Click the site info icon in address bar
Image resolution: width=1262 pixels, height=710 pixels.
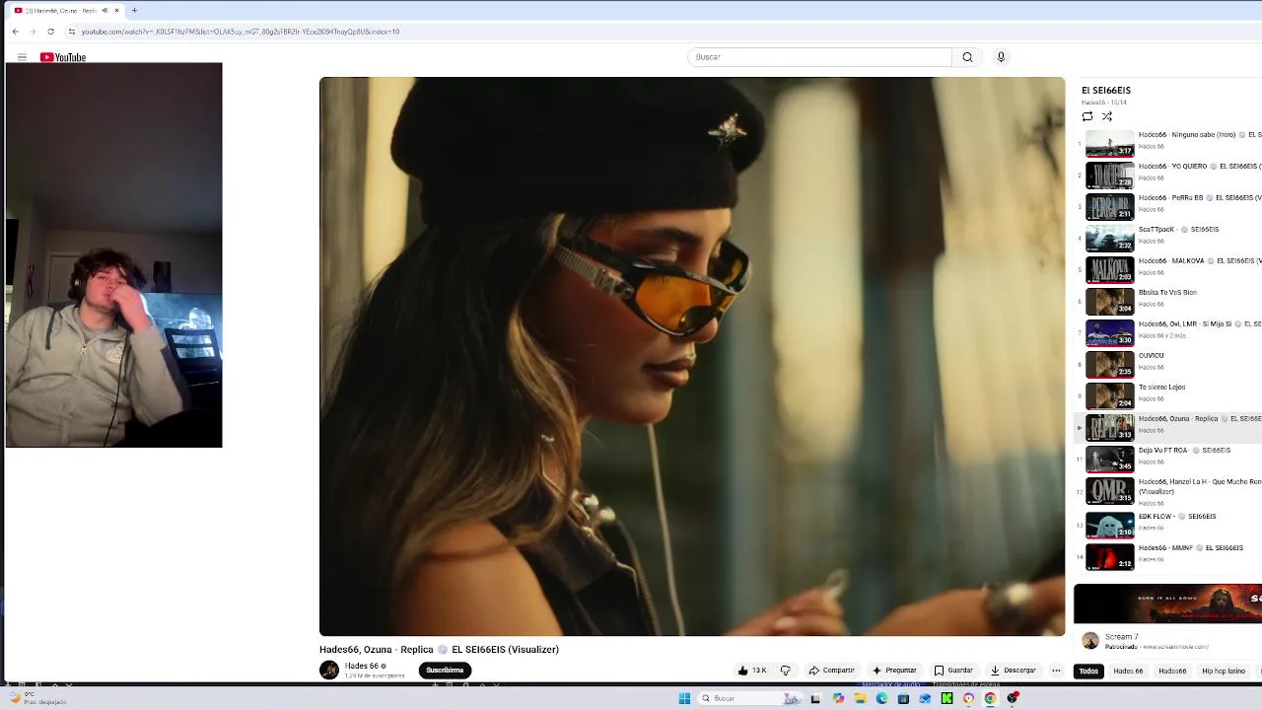pos(72,32)
